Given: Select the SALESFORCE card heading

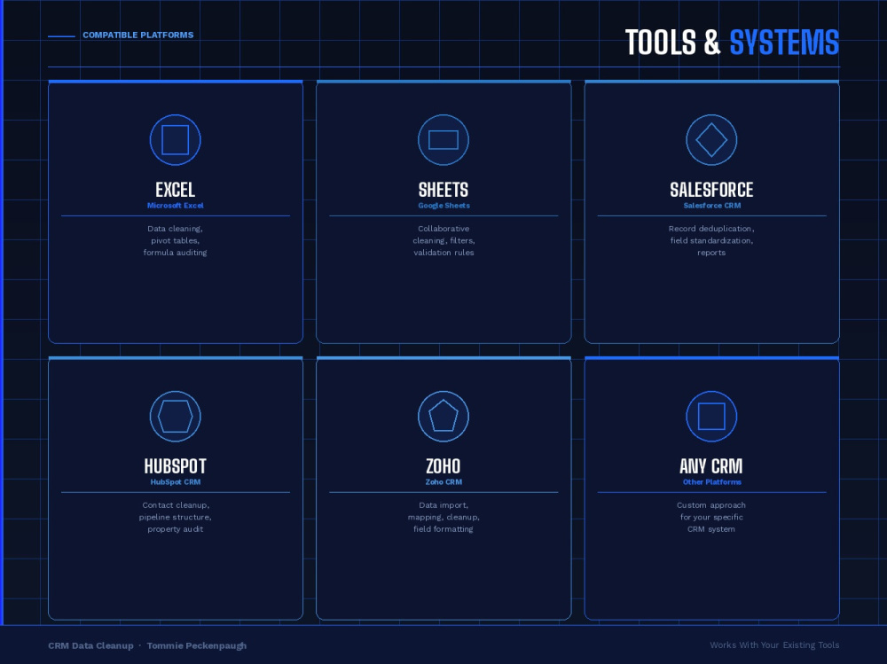Looking at the screenshot, I should 711,190.
